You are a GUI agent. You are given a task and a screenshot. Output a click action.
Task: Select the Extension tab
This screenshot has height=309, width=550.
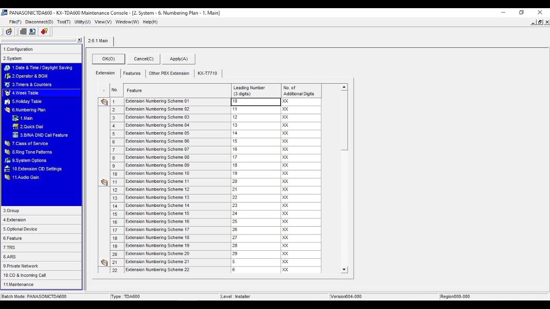coord(105,73)
